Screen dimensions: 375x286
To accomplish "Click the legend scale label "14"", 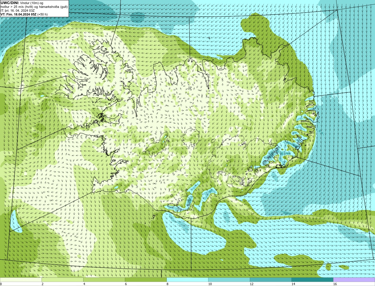I will (x=293, y=284).
